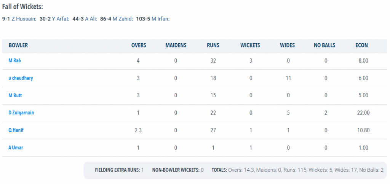Open u chaudhary bowler link
The width and height of the screenshot is (390, 184).
click(x=21, y=78)
